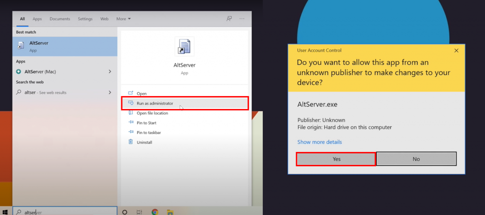This screenshot has width=485, height=215.
Task: Click the magnifier icon in taskbar search box
Action: point(18,212)
